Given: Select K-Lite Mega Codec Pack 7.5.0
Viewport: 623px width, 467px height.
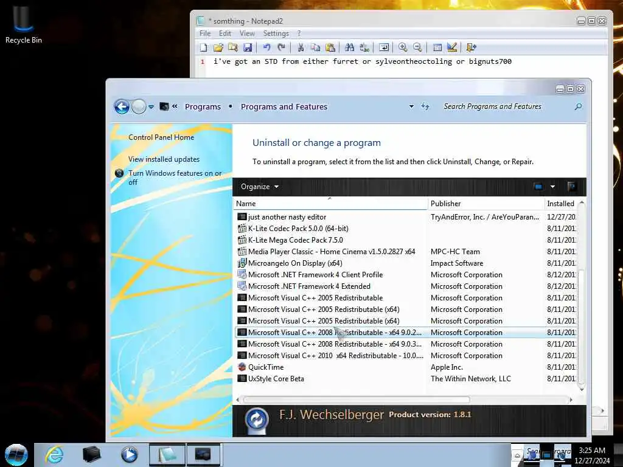Looking at the screenshot, I should [x=405, y=240].
